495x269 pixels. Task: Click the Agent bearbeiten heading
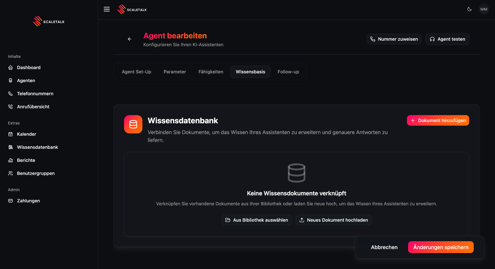(x=175, y=36)
